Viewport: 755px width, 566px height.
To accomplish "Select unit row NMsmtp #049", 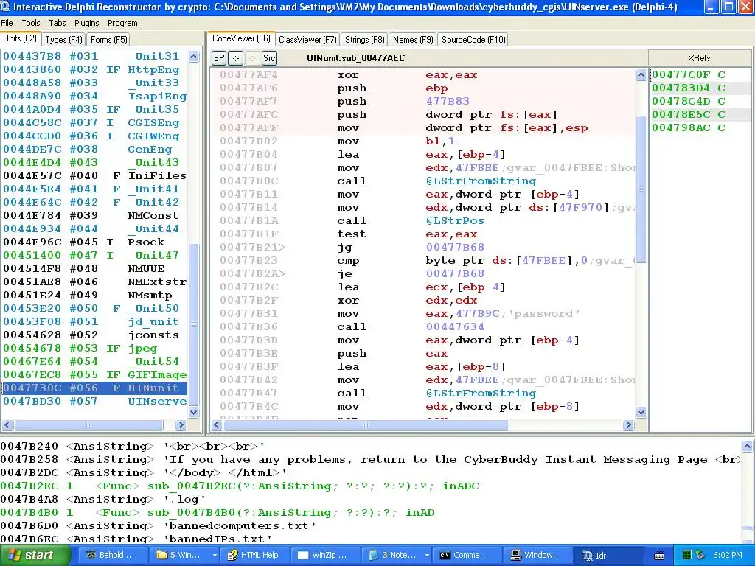I will [94, 295].
